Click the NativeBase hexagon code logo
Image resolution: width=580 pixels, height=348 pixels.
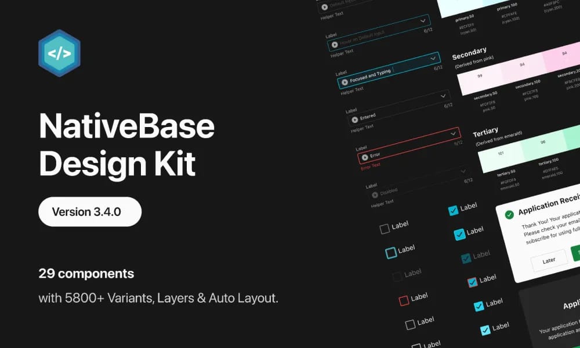59,53
